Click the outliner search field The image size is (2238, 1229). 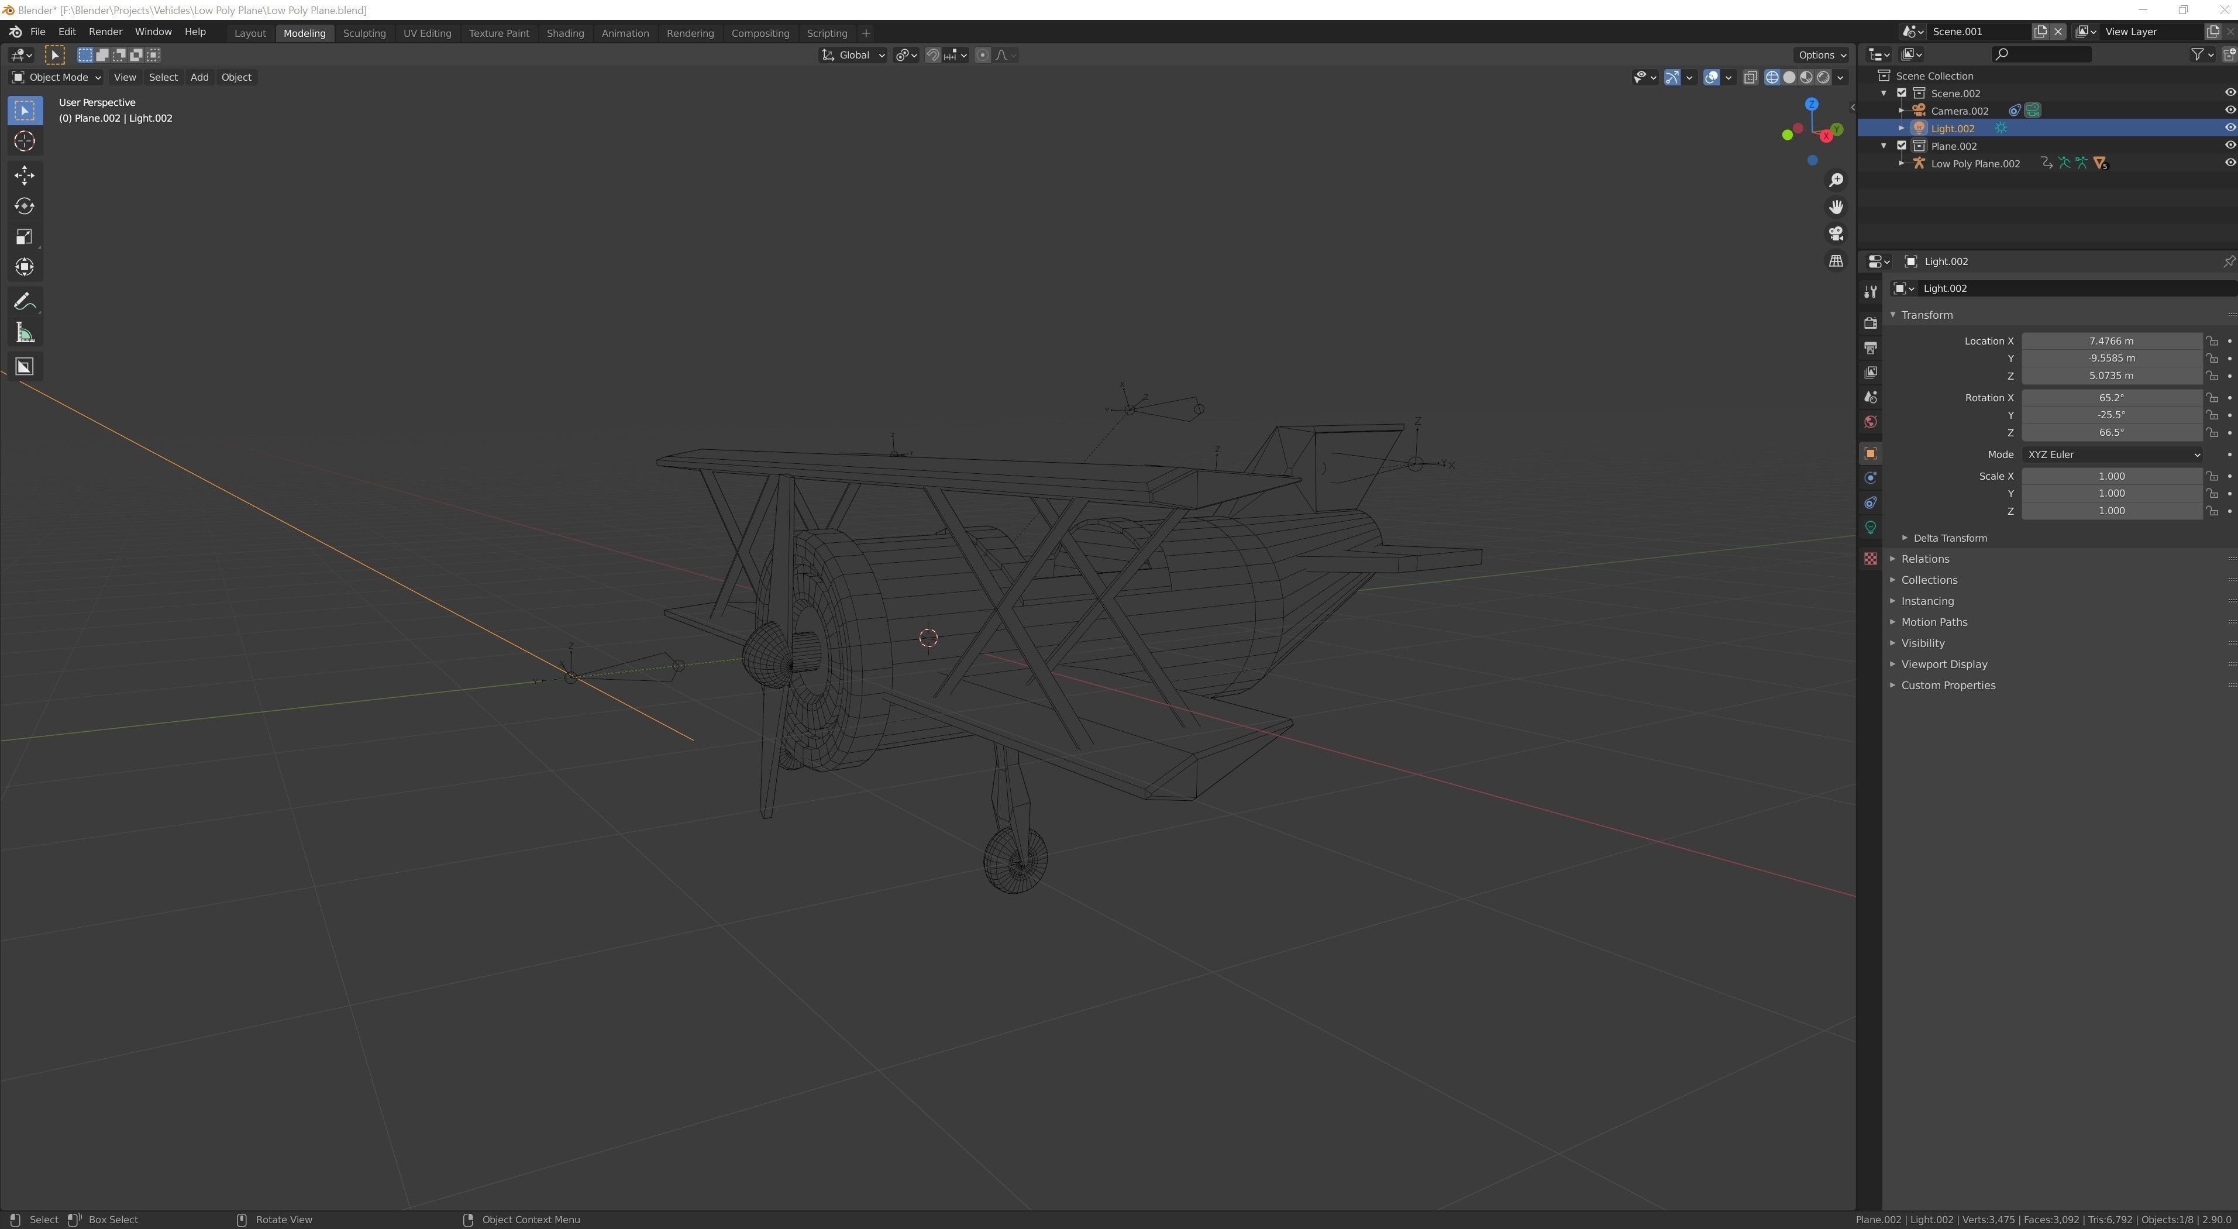[2041, 54]
